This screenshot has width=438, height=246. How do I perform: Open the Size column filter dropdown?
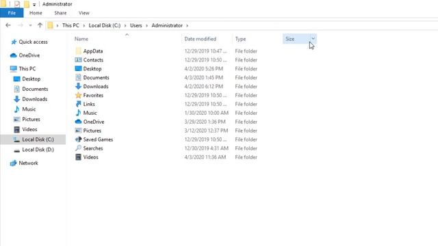[313, 39]
